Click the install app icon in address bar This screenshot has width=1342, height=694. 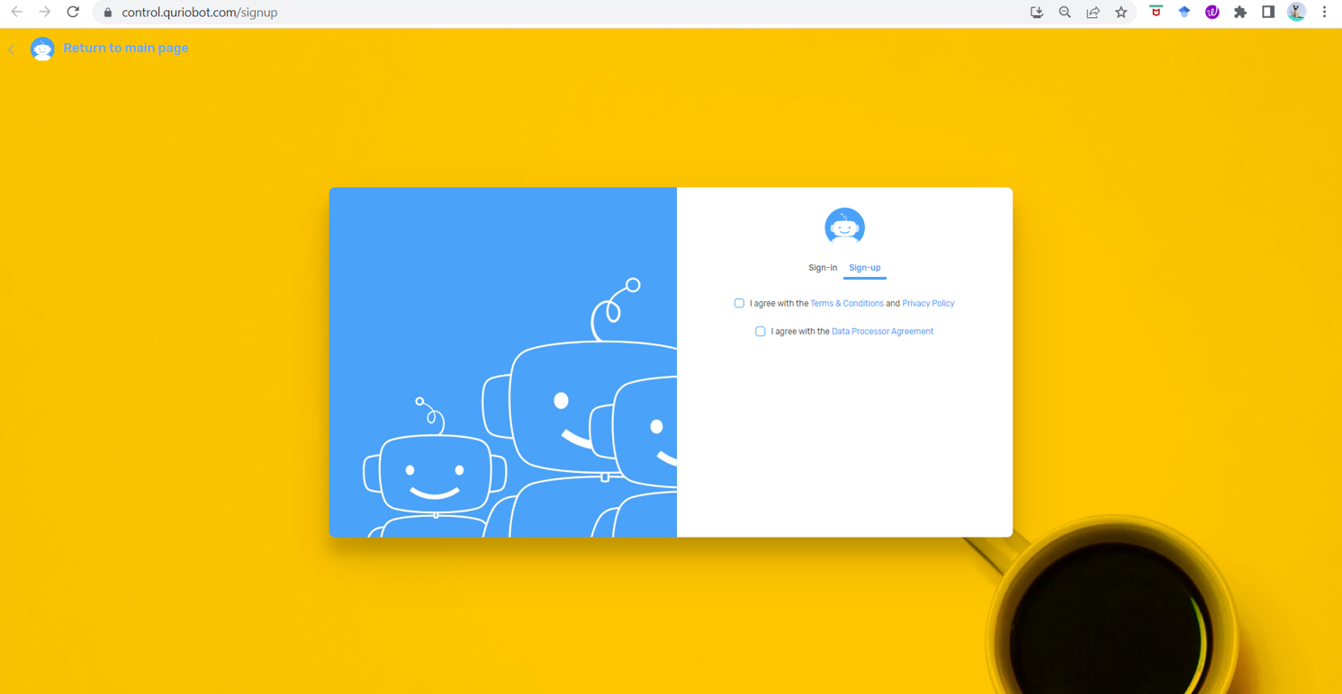(x=1037, y=13)
